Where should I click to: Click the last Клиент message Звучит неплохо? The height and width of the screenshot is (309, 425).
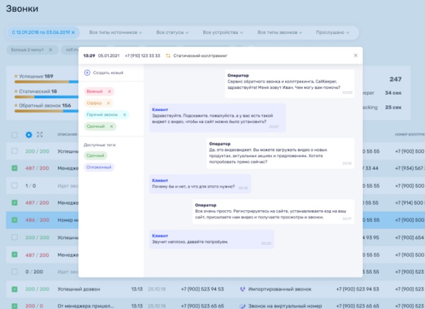point(212,239)
